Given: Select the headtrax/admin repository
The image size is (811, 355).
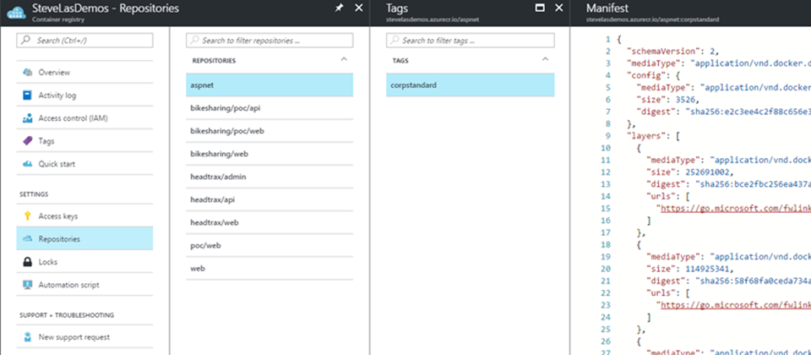Looking at the screenshot, I should pyautogui.click(x=269, y=177).
